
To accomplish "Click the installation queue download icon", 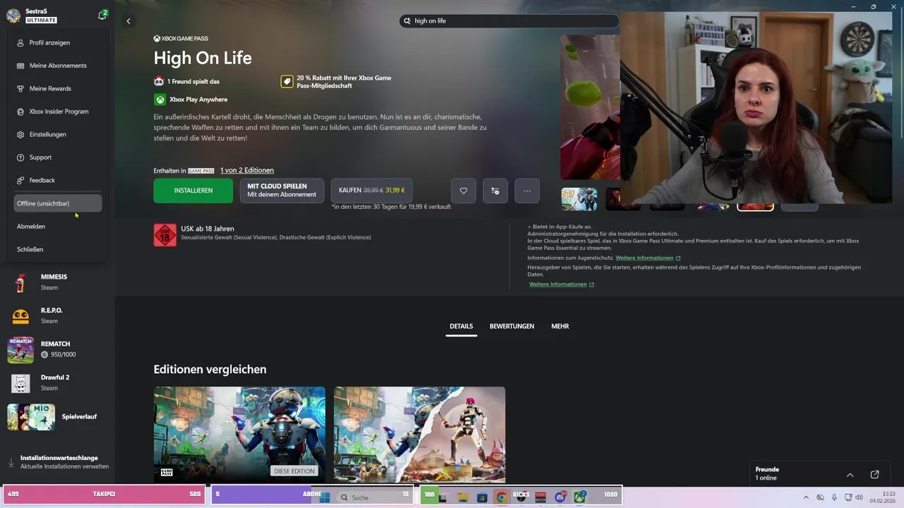I will 11,463.
